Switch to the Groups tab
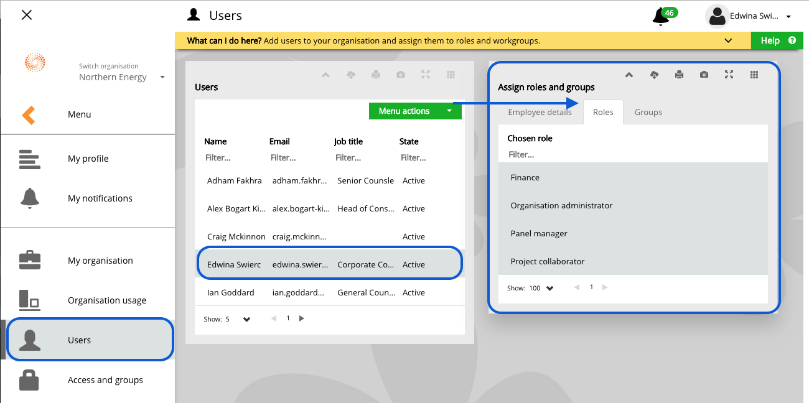809x403 pixels. click(648, 112)
